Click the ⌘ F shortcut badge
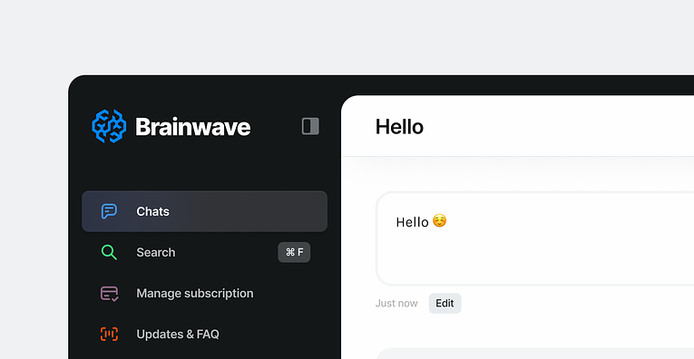Viewport: 694px width, 359px height. coord(294,252)
